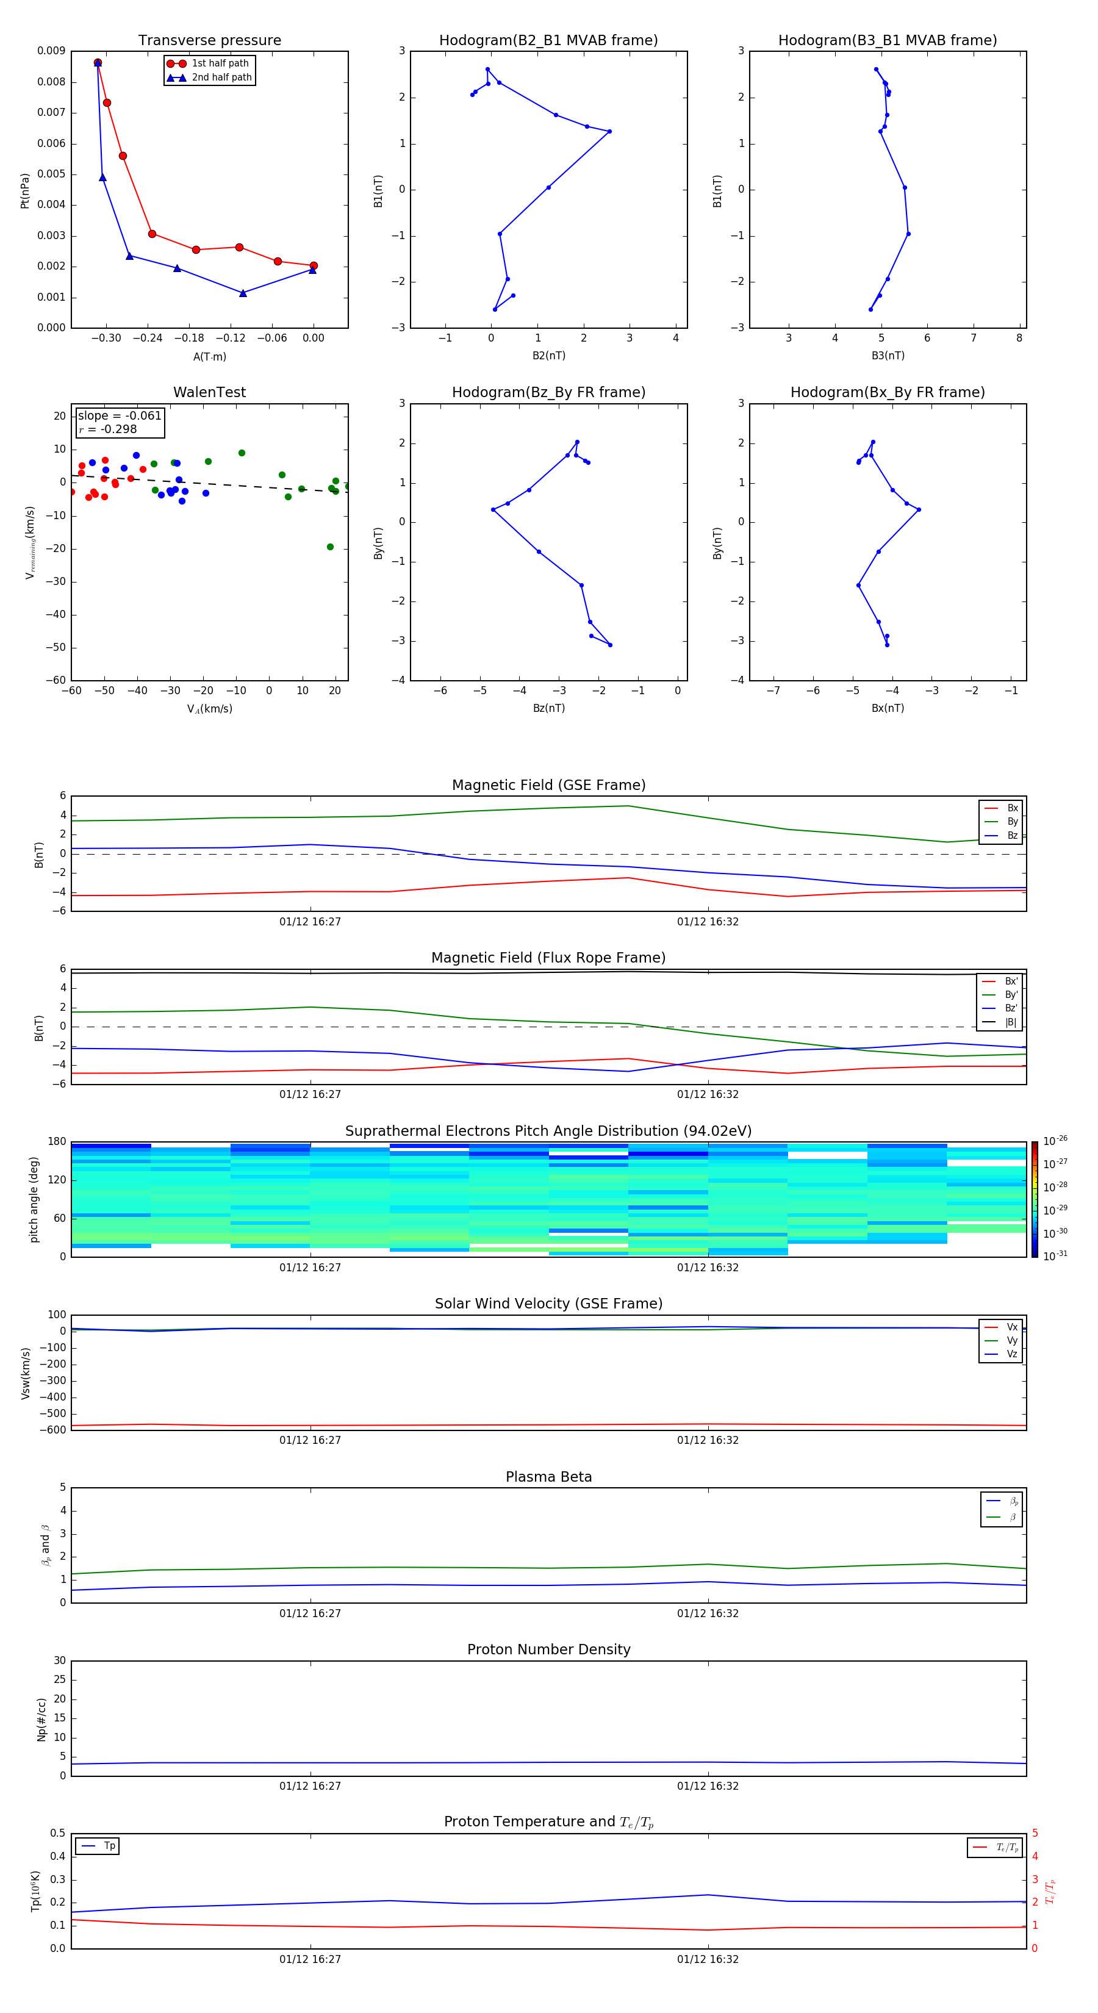Click the '2nd half path' legend entry
1098x2013 pixels.
coord(209,77)
